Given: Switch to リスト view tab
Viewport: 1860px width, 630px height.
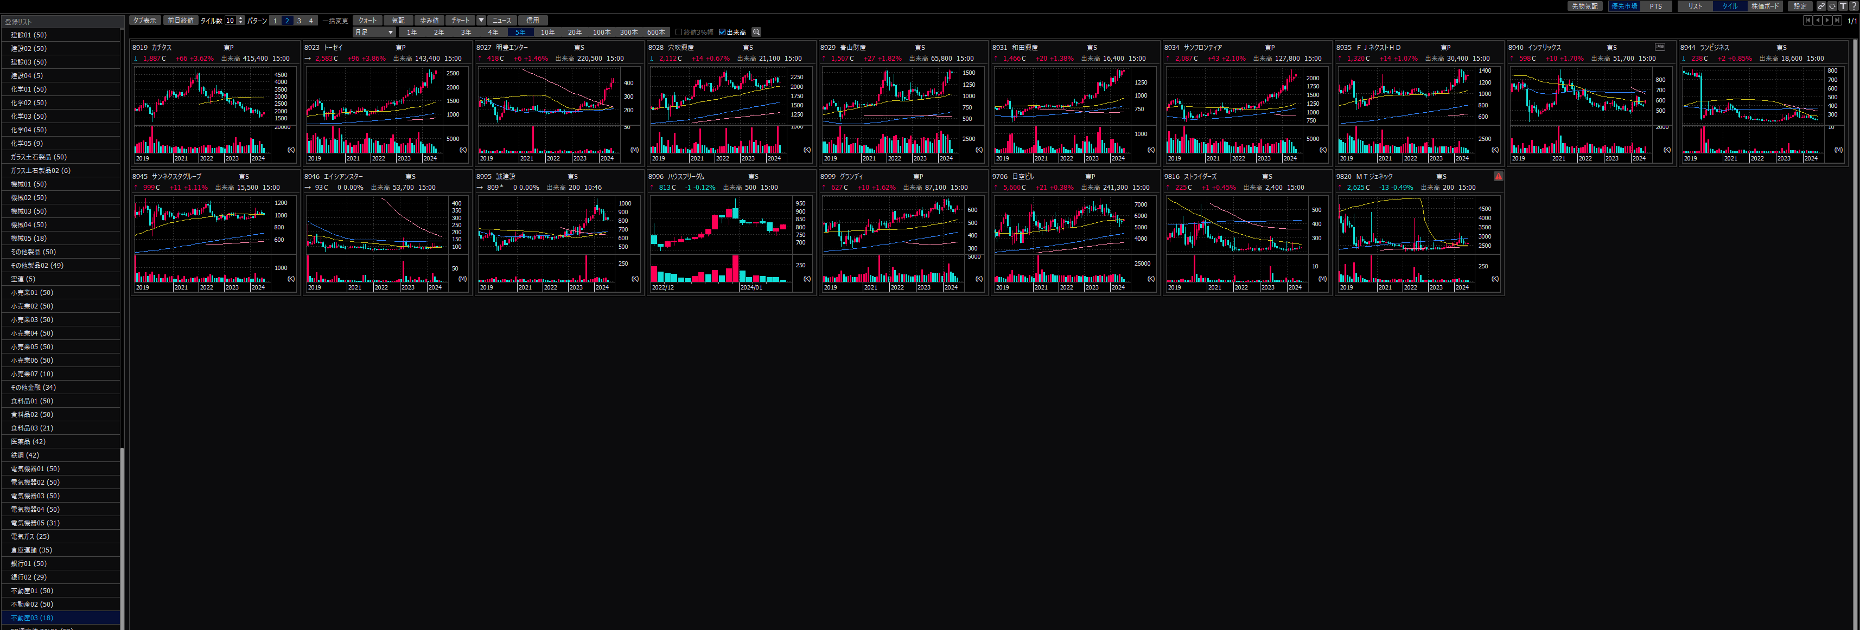Looking at the screenshot, I should pos(1695,6).
